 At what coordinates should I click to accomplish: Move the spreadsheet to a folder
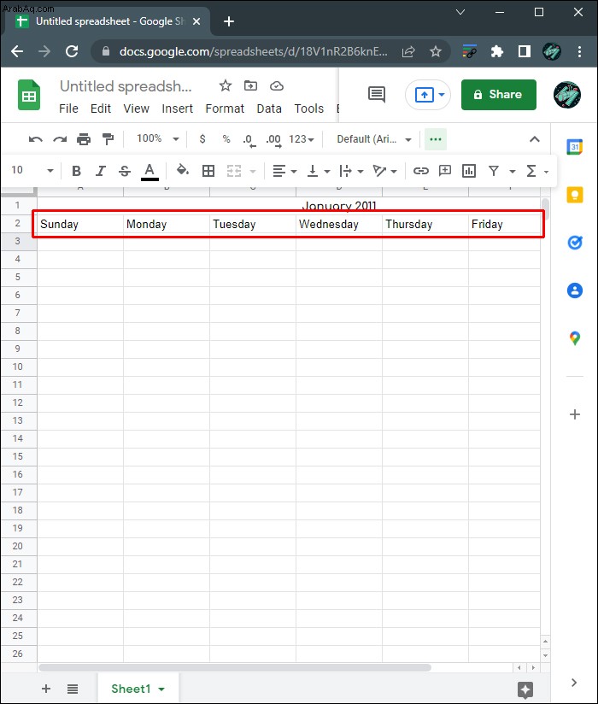point(250,85)
